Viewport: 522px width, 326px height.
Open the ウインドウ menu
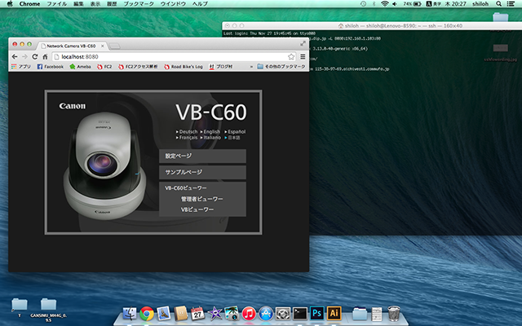tap(173, 4)
